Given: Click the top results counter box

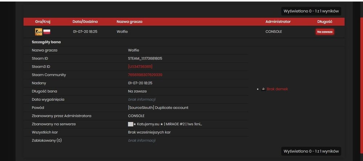Looking at the screenshot, I should pyautogui.click(x=311, y=11).
